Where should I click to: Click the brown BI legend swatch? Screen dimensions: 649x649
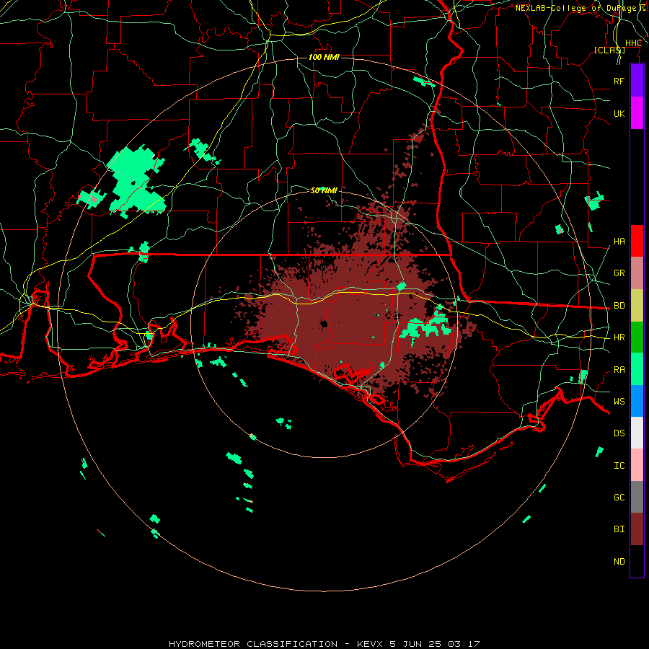(637, 529)
